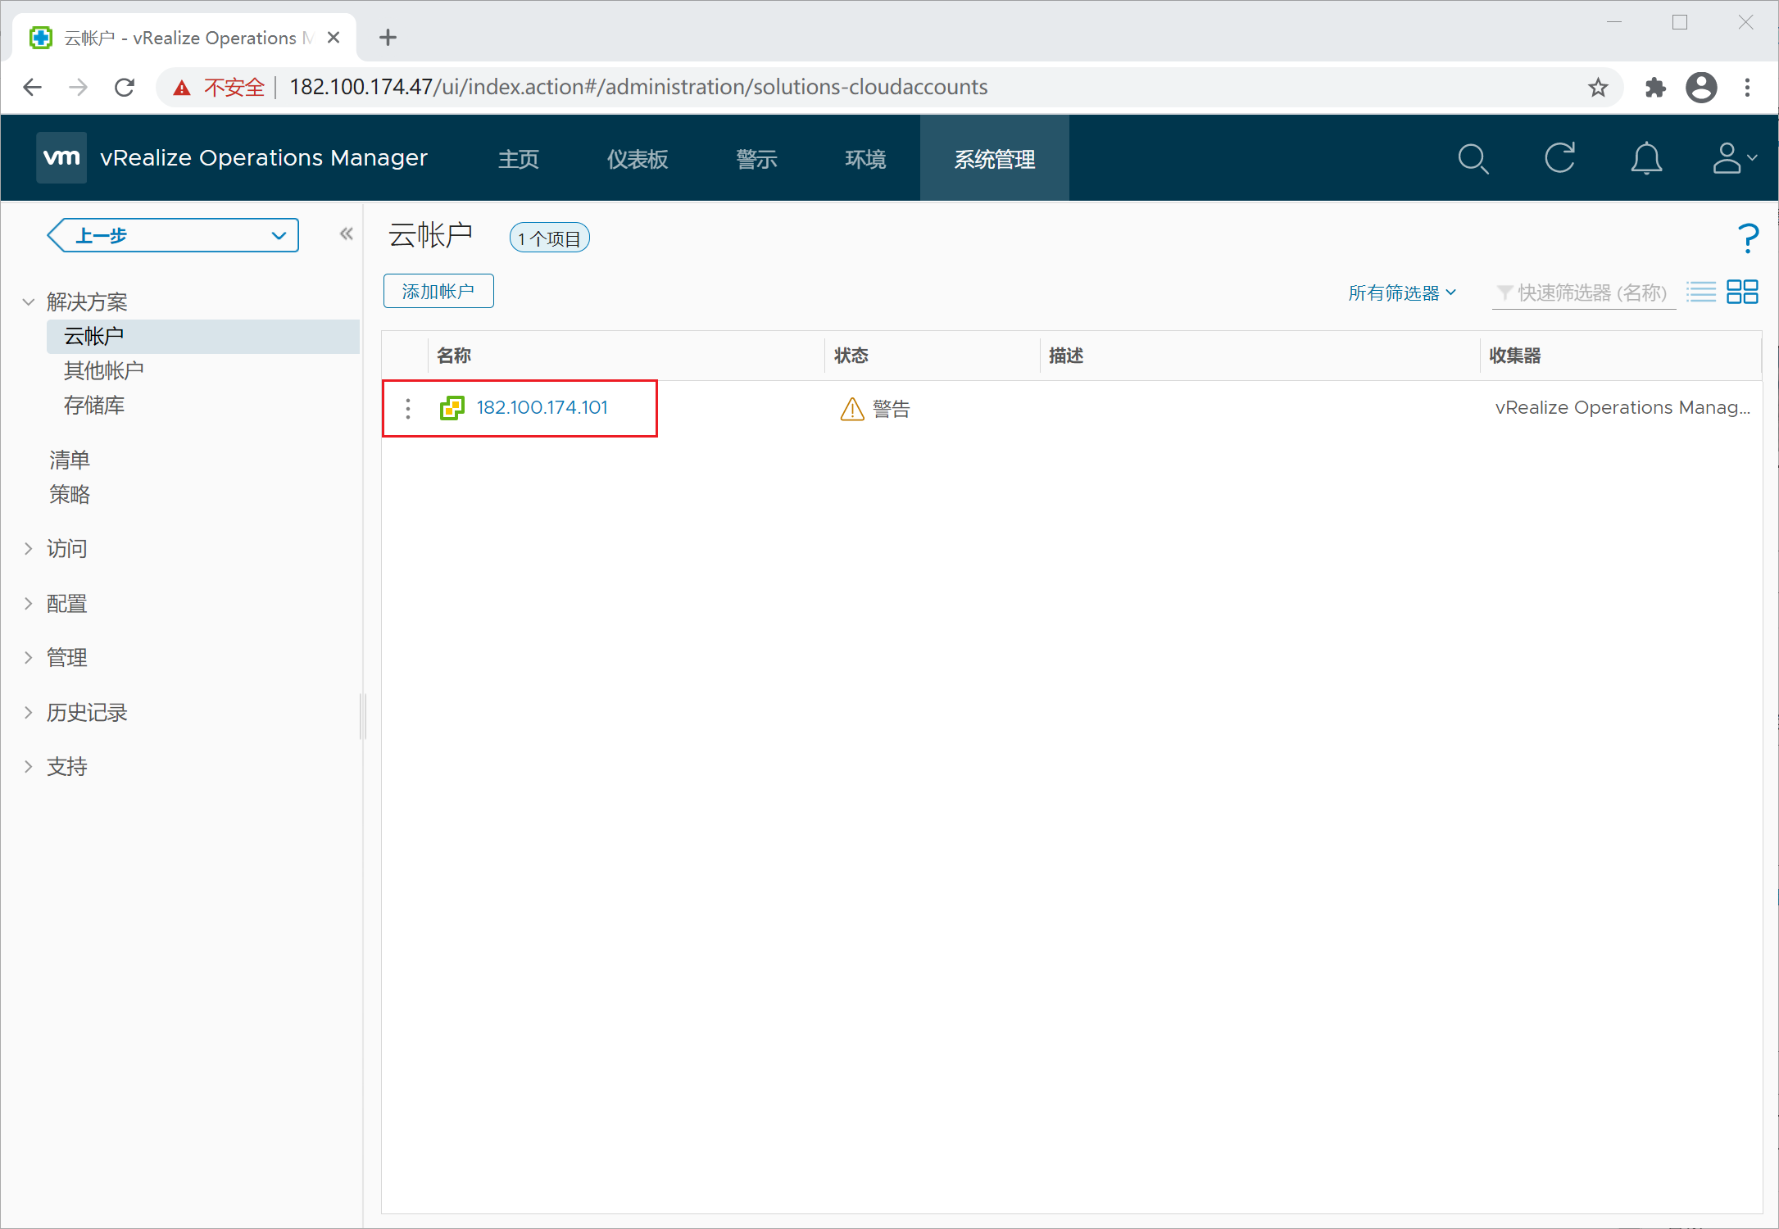Expand the 访问 tree section
The height and width of the screenshot is (1229, 1779).
tap(29, 549)
